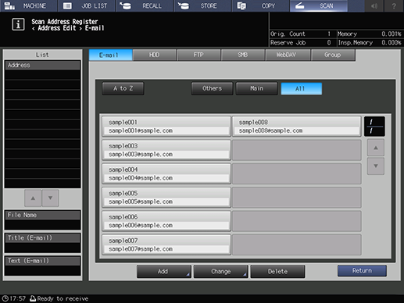The image size is (404, 303).
Task: Select the WebDAV address tab
Action: tap(288, 55)
